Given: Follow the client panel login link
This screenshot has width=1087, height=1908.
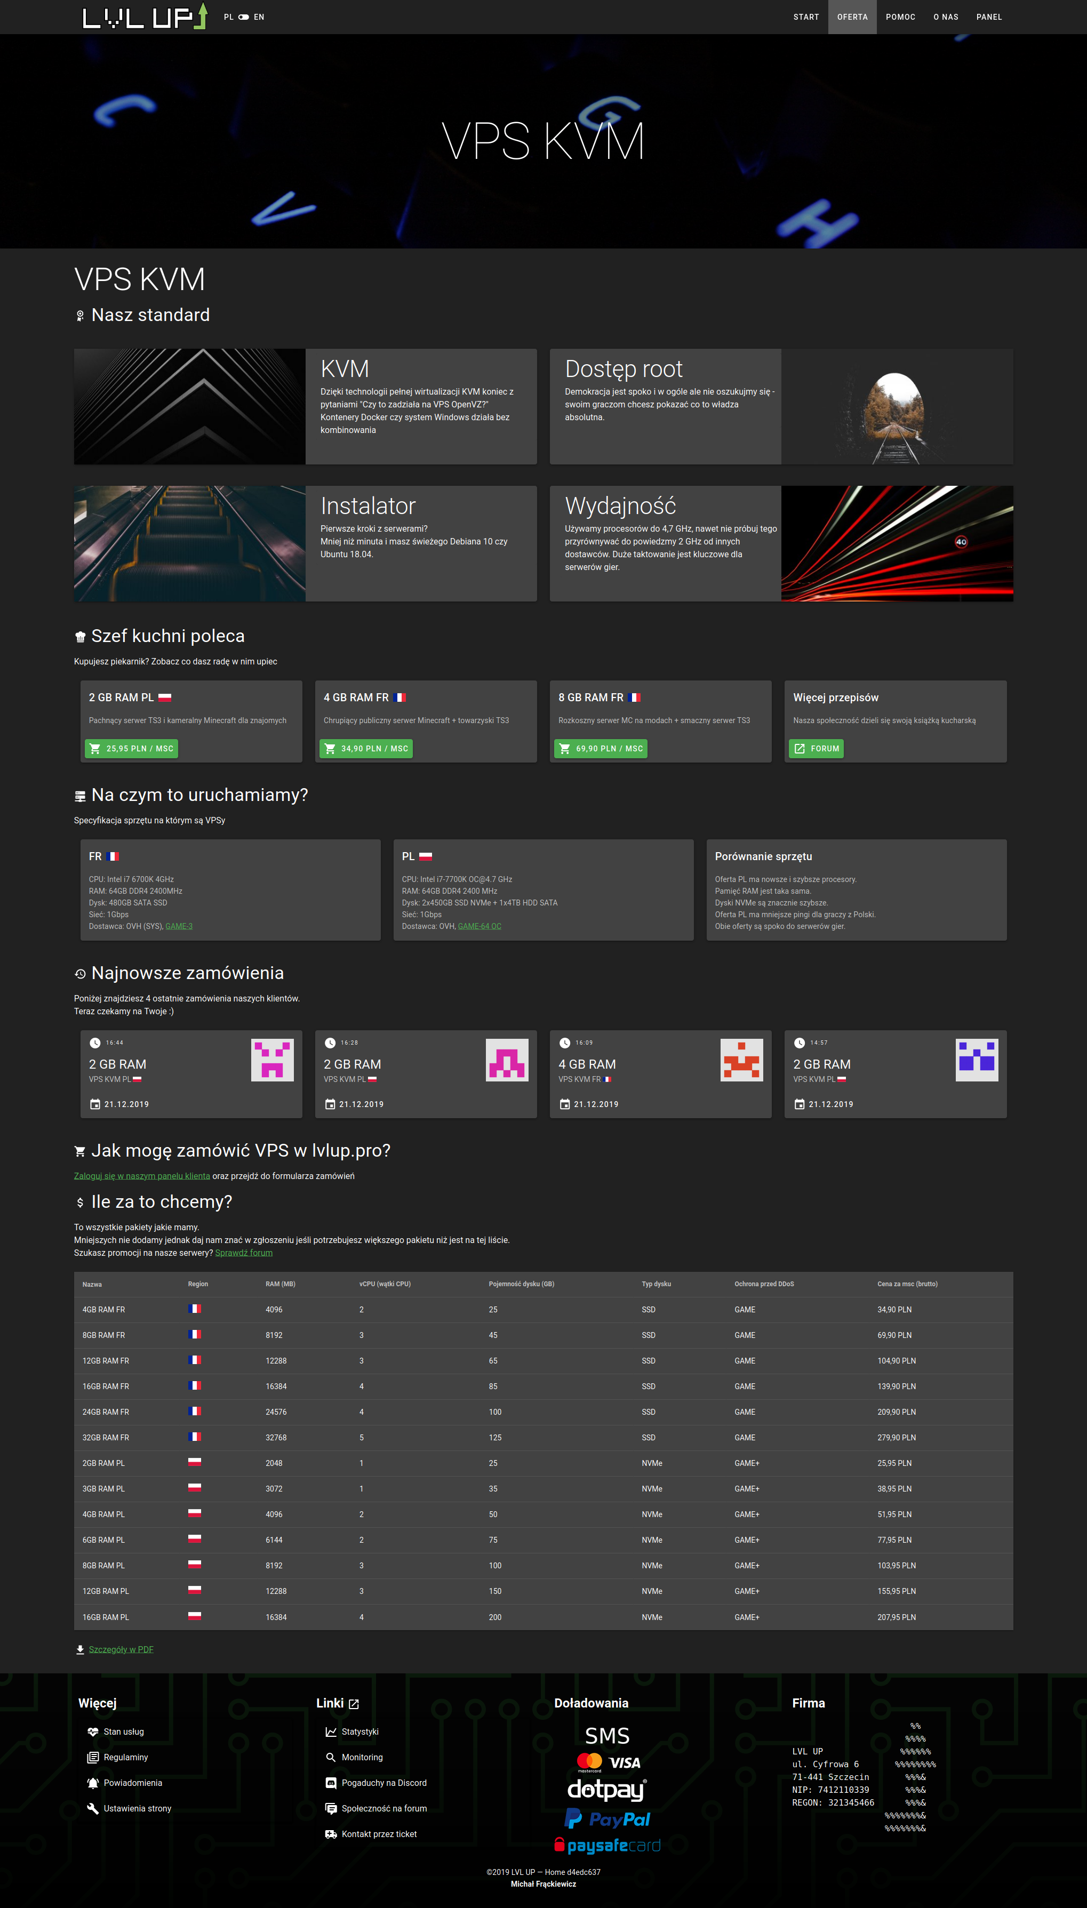Looking at the screenshot, I should [142, 1176].
